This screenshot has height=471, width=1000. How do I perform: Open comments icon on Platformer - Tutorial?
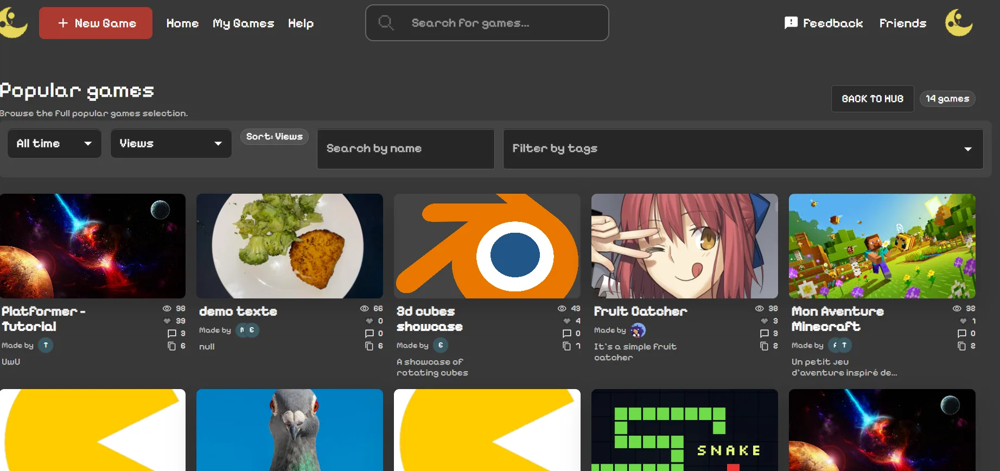click(172, 333)
